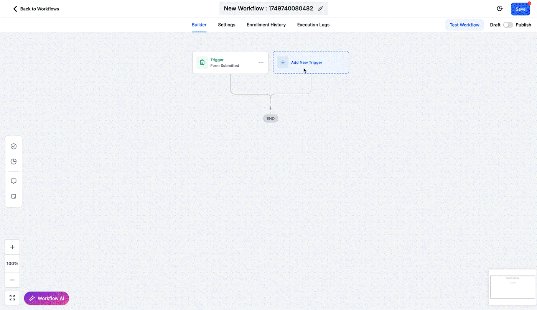Click the back arrow to Workflows
Image resolution: width=537 pixels, height=310 pixels.
coord(15,9)
